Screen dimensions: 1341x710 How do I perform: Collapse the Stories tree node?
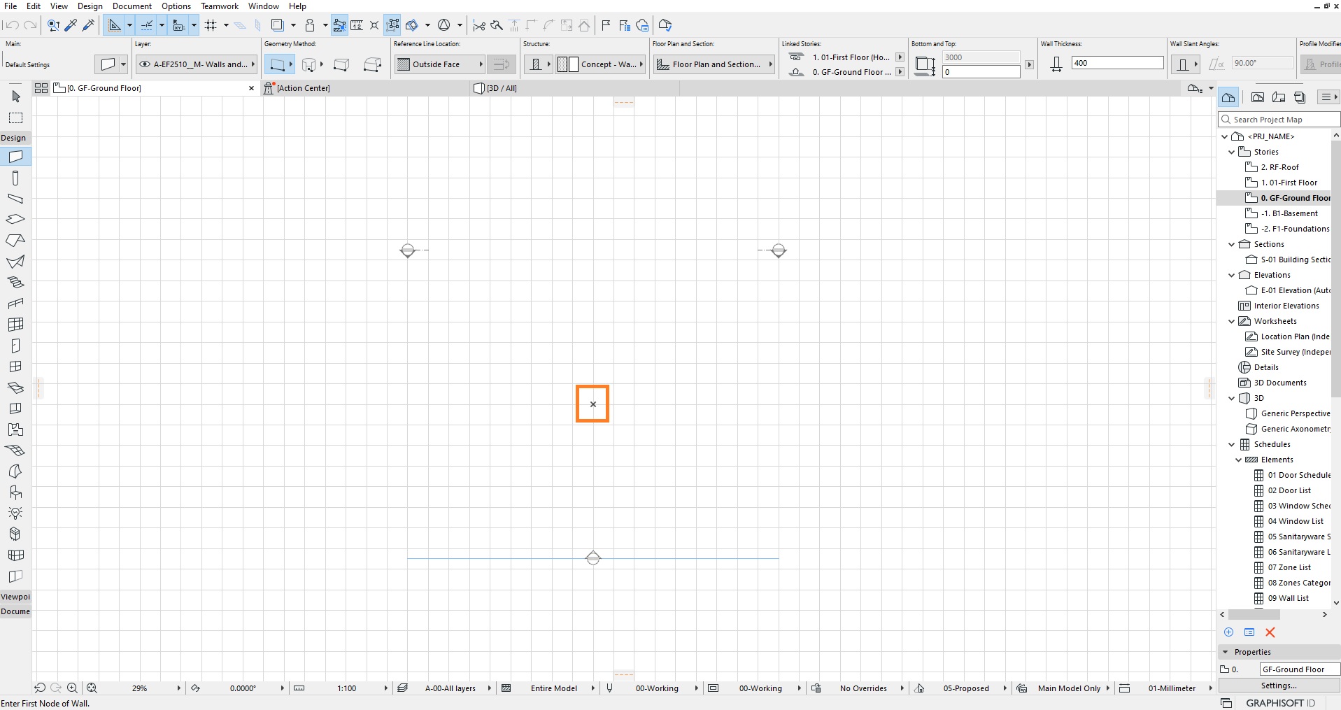[1232, 152]
